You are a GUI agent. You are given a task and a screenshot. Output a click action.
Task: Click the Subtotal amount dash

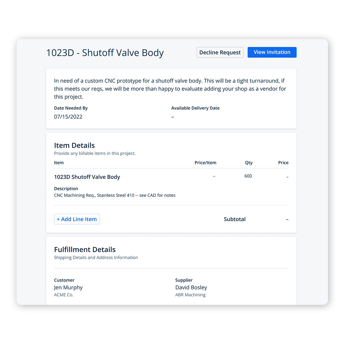click(x=287, y=219)
